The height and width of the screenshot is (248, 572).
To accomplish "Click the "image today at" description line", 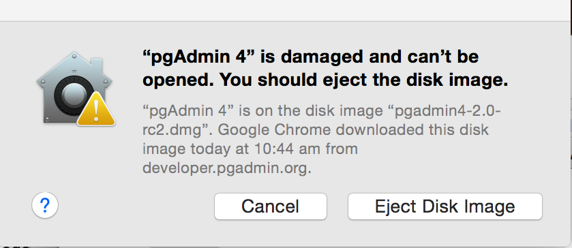I will coord(194,149).
